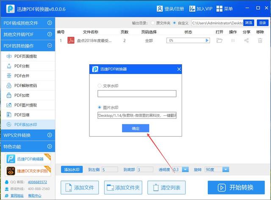
Task: Click 确定 in watermark dialog
Action: tap(135, 128)
